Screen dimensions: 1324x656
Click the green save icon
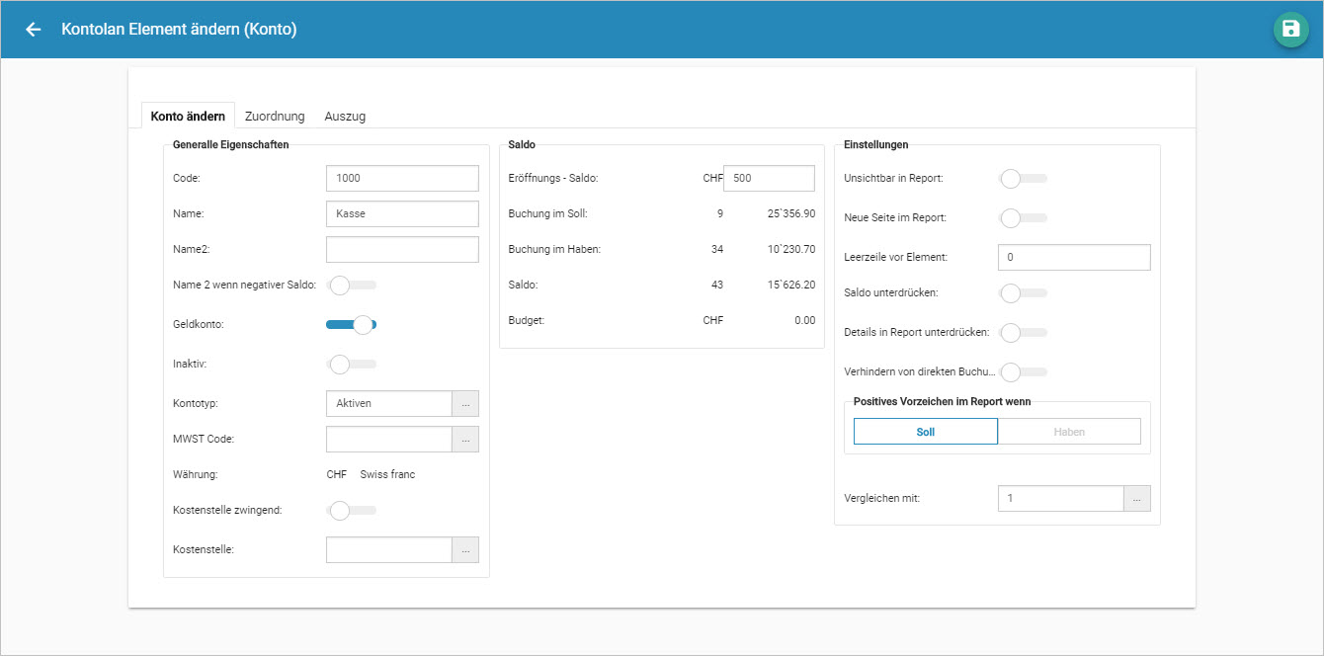(1290, 30)
